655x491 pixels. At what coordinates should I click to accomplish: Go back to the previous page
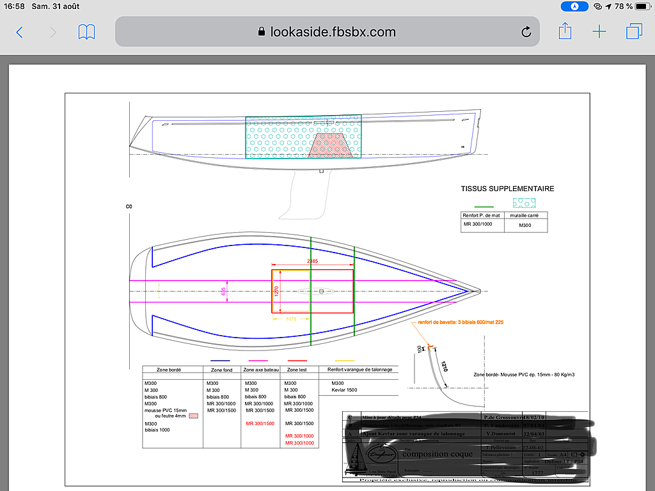[19, 32]
